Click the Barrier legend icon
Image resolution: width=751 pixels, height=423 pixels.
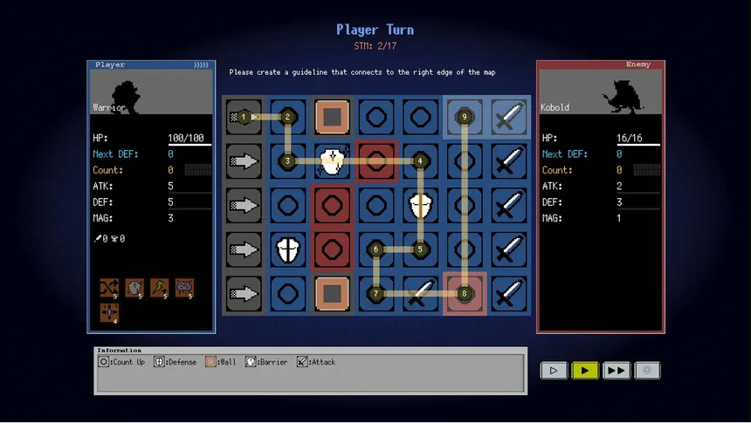[251, 362]
